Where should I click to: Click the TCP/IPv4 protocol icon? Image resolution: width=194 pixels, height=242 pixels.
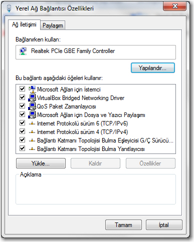[x=32, y=132]
